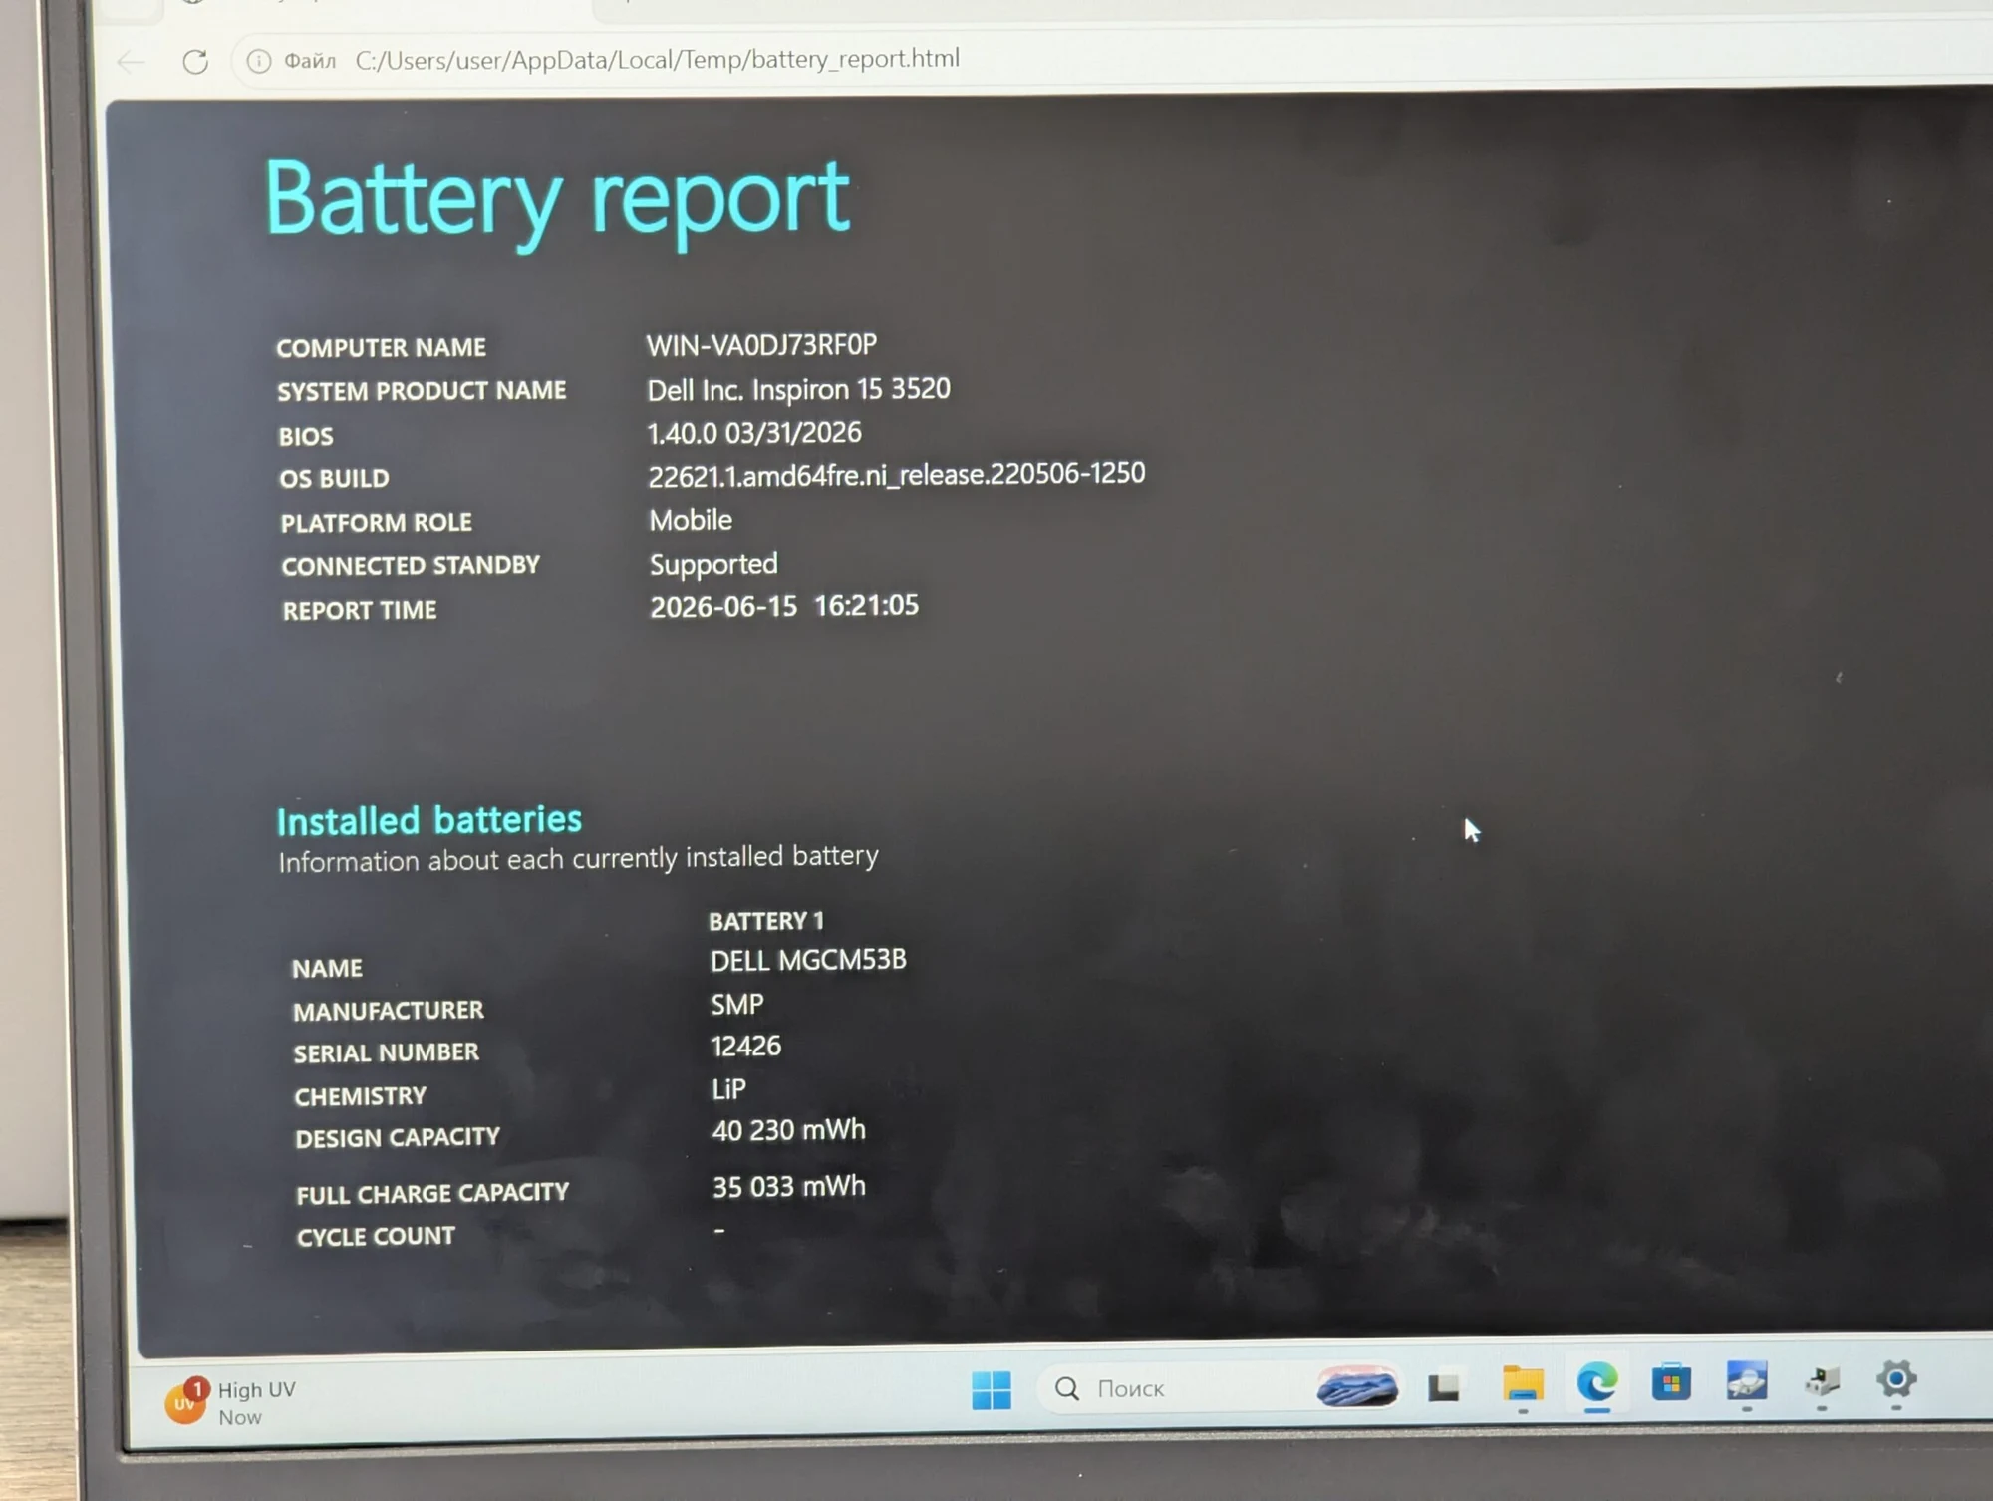Viewport: 1993px width, 1501px height.
Task: Select battery name DELL MGCM53B
Action: 808,960
